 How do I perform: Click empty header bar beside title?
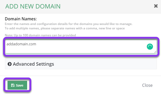click(x=107, y=6)
